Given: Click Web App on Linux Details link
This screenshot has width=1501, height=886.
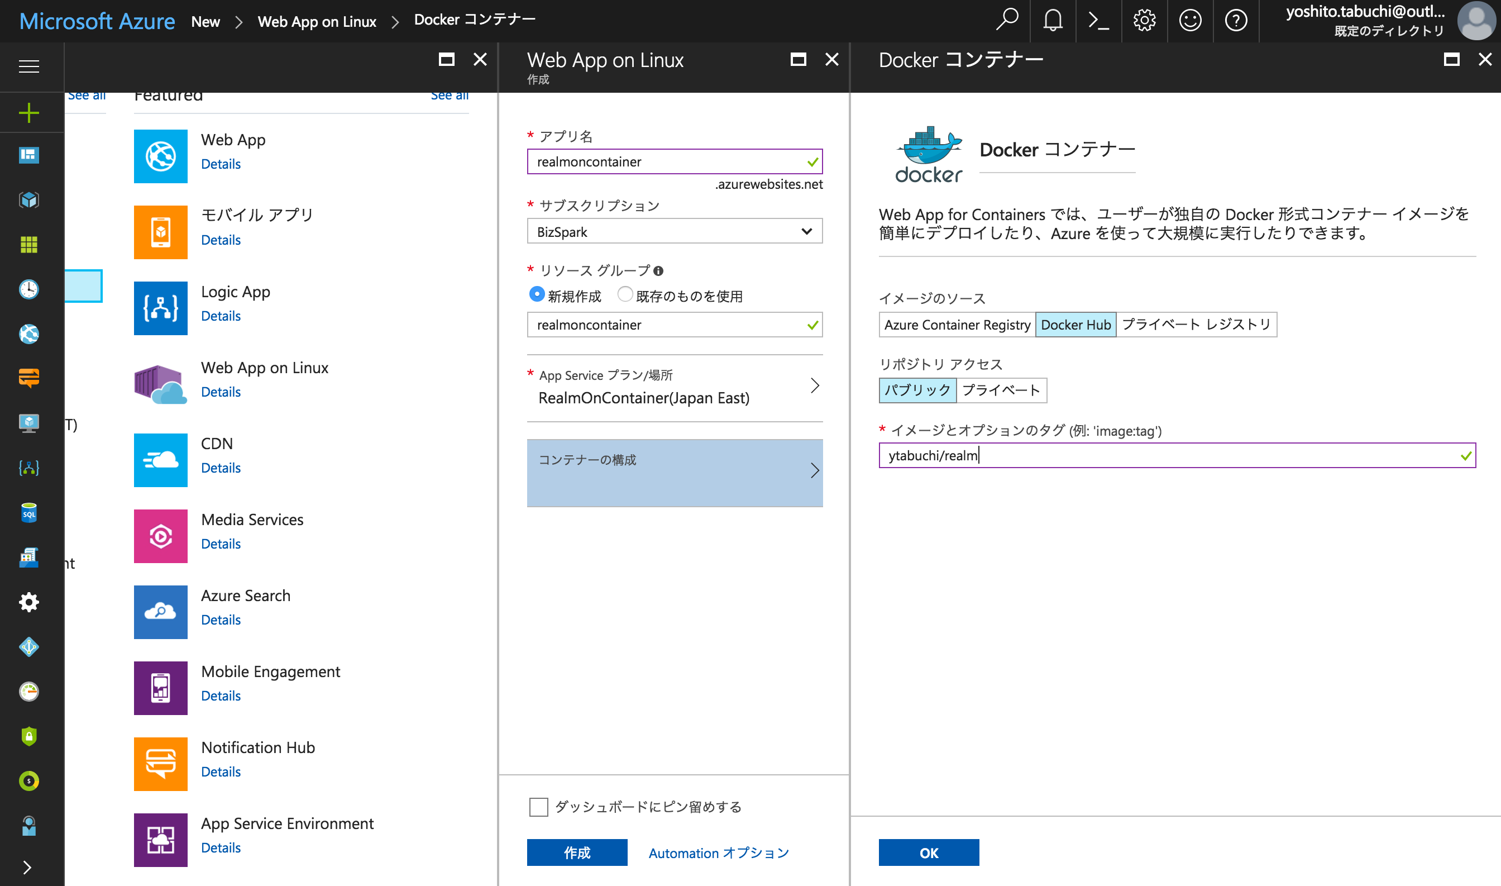Looking at the screenshot, I should coord(219,390).
